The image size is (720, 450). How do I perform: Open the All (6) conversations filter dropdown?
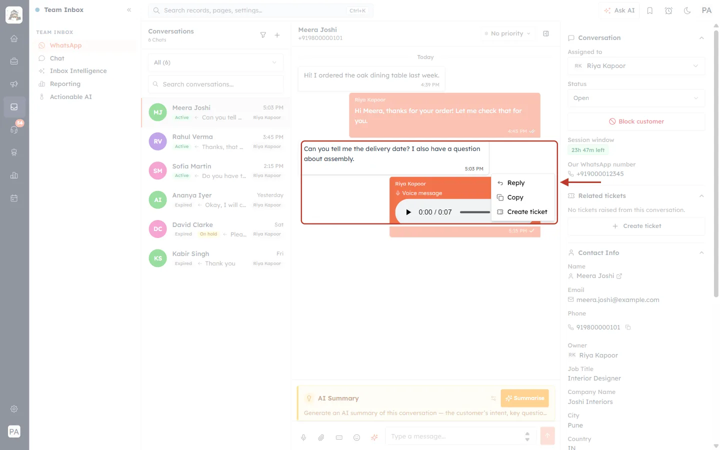point(215,62)
